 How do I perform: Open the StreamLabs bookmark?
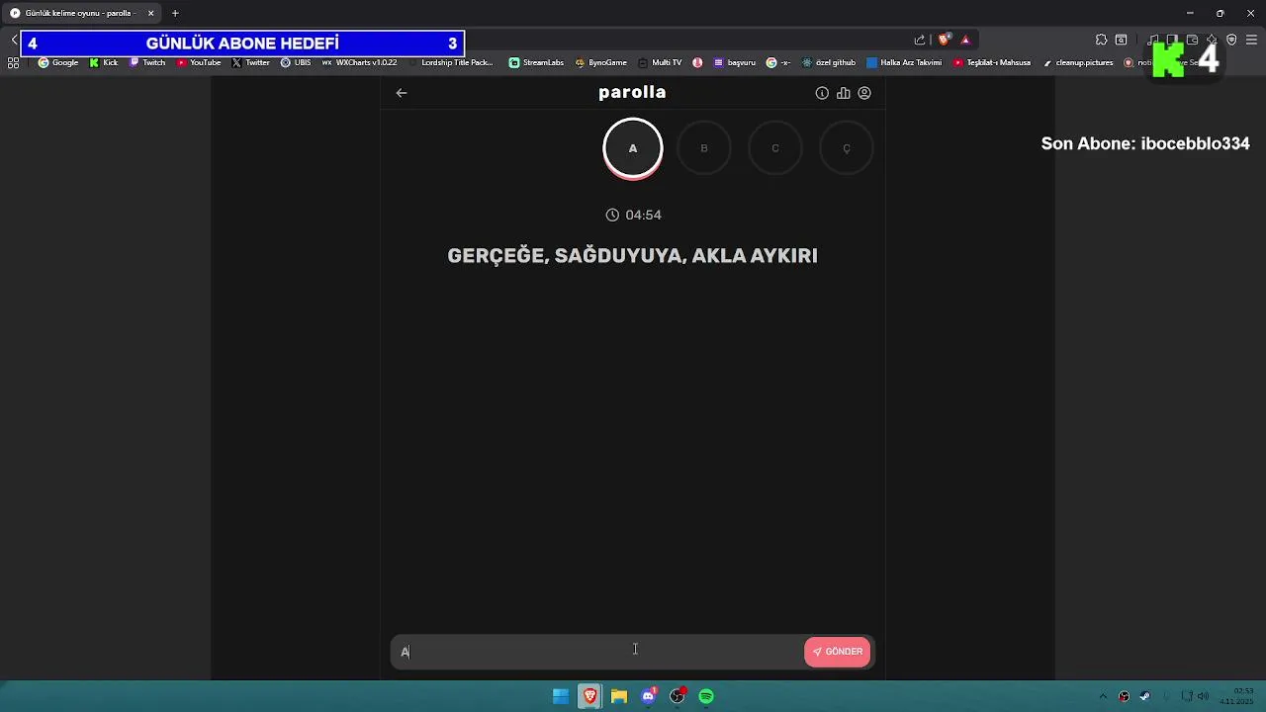coord(537,62)
